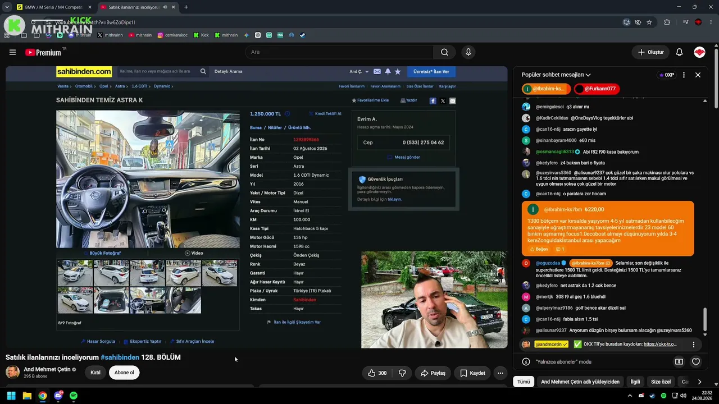Open options for andmcetin pinned message

click(694, 345)
